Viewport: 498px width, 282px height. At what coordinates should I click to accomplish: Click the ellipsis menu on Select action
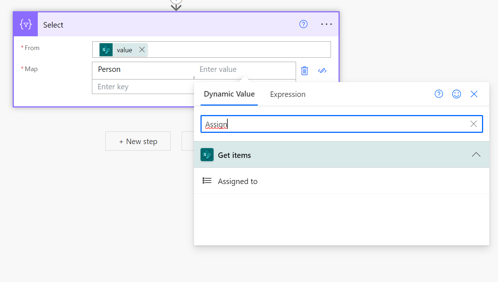pos(326,24)
